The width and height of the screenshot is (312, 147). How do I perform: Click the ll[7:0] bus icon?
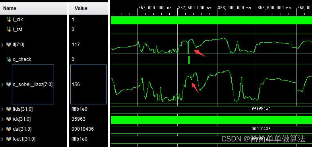pyautogui.click(x=9, y=45)
